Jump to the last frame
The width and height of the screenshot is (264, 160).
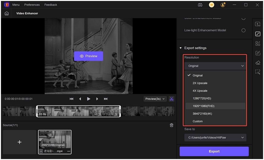click(106, 99)
